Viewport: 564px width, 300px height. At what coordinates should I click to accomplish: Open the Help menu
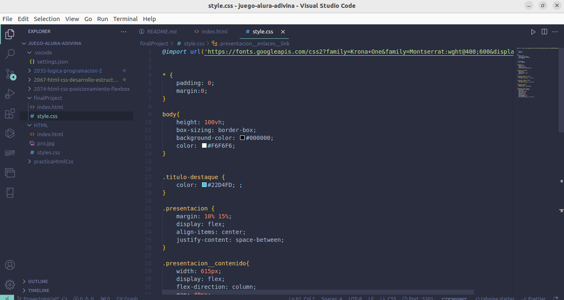point(149,19)
